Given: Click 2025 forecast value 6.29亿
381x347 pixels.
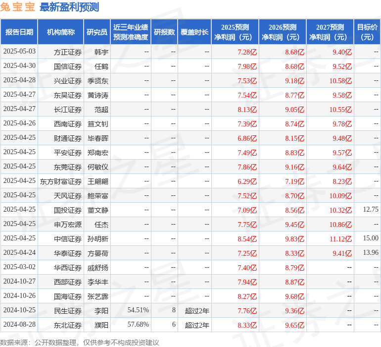Looking at the screenshot, I should 247,181.
